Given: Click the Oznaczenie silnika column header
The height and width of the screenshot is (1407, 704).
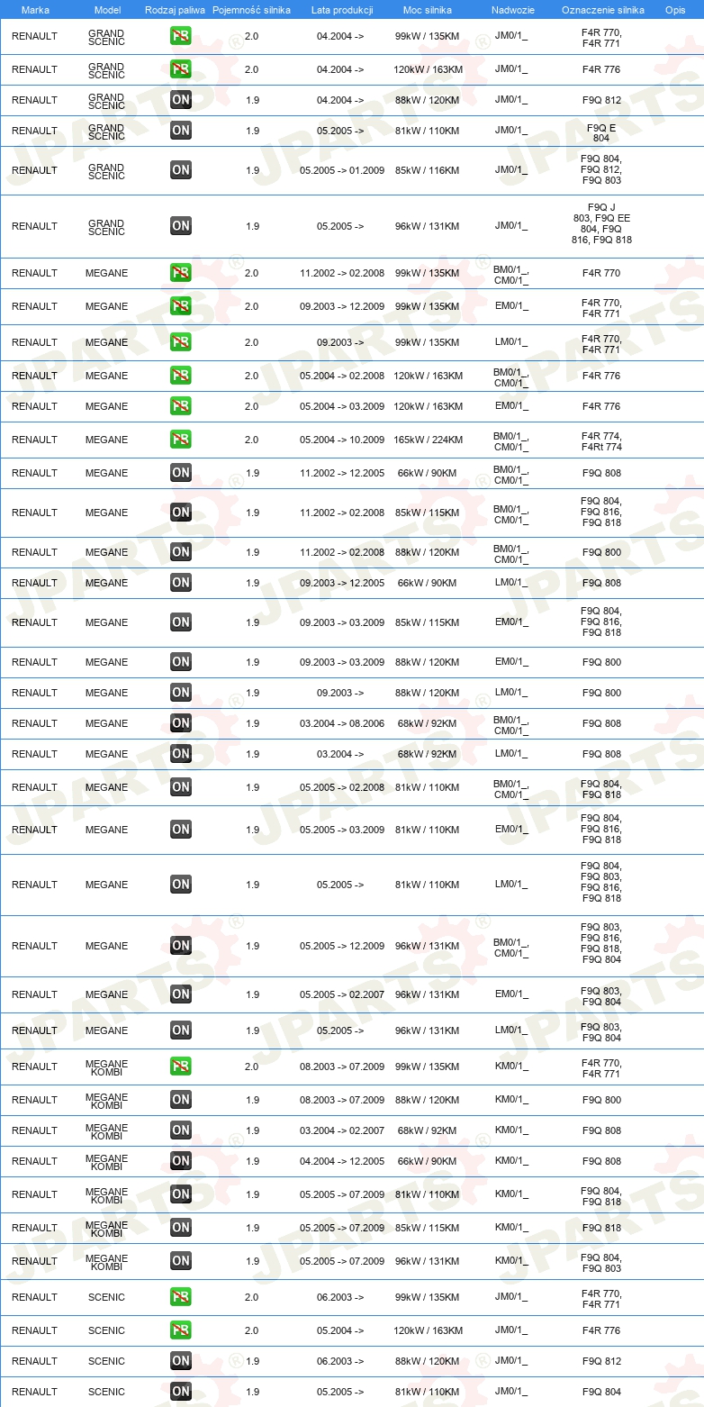Looking at the screenshot, I should (x=602, y=10).
